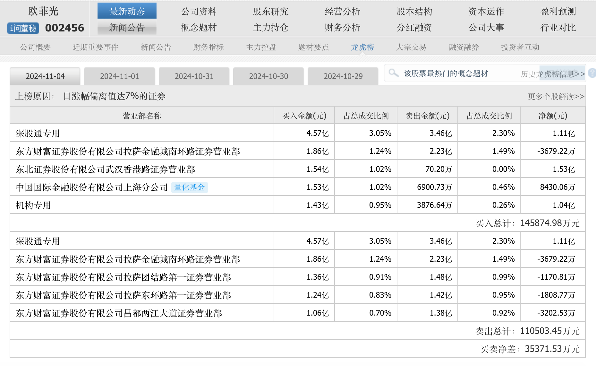This screenshot has width=596, height=366.
Task: Open the 新闻公告 main navigation tab
Action: point(127,28)
